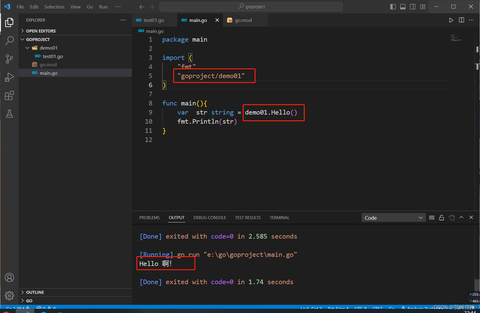Open the Edit menu
The height and width of the screenshot is (313, 480).
tap(34, 7)
